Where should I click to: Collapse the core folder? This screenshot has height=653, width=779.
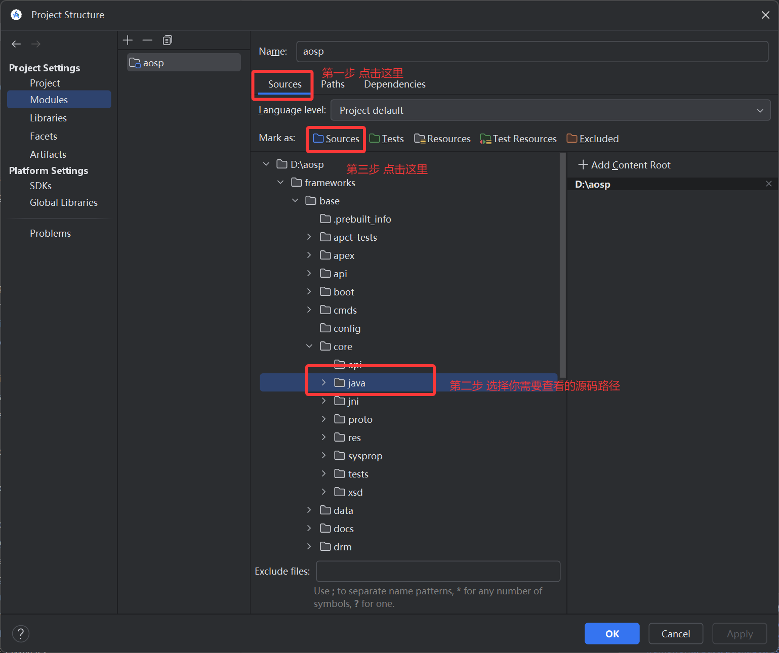click(309, 346)
